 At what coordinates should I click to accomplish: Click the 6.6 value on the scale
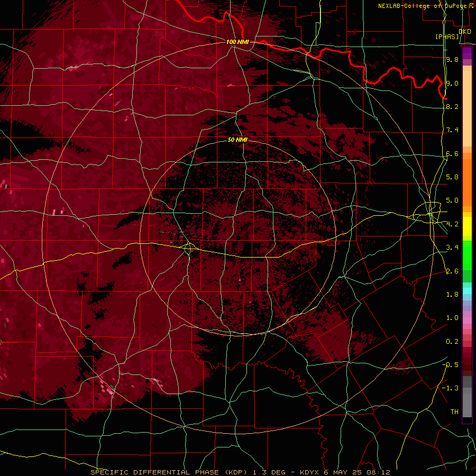pyautogui.click(x=452, y=153)
